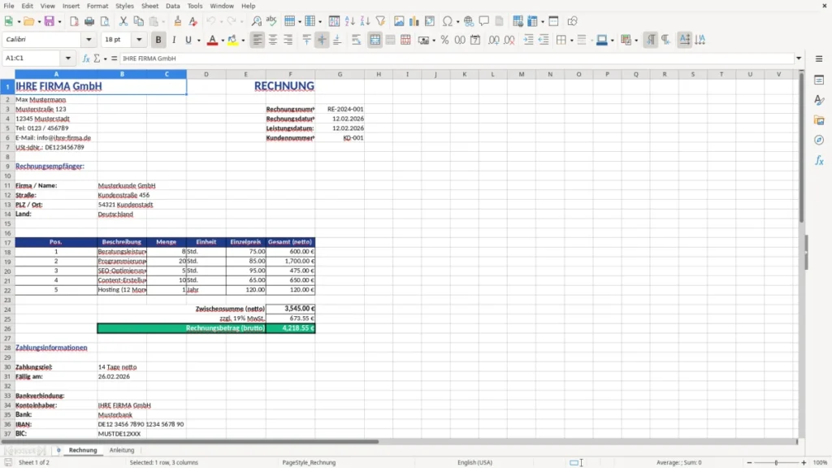Click Format as Percent icon
832x468 pixels.
pos(444,40)
